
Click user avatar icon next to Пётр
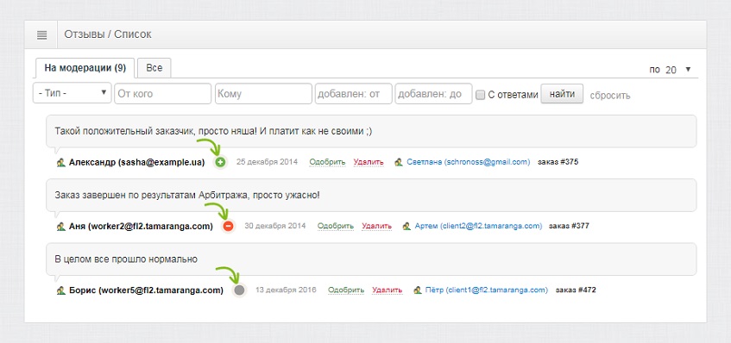pos(418,290)
